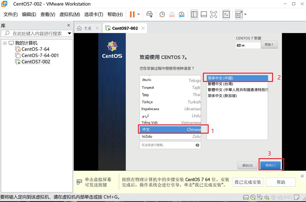Open the 查看(V) menu
Viewport: 306px width, 202px height.
[x=48, y=14]
